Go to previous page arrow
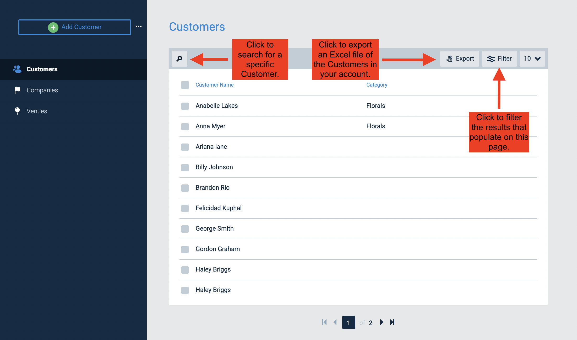Image resolution: width=577 pixels, height=340 pixels. point(335,322)
